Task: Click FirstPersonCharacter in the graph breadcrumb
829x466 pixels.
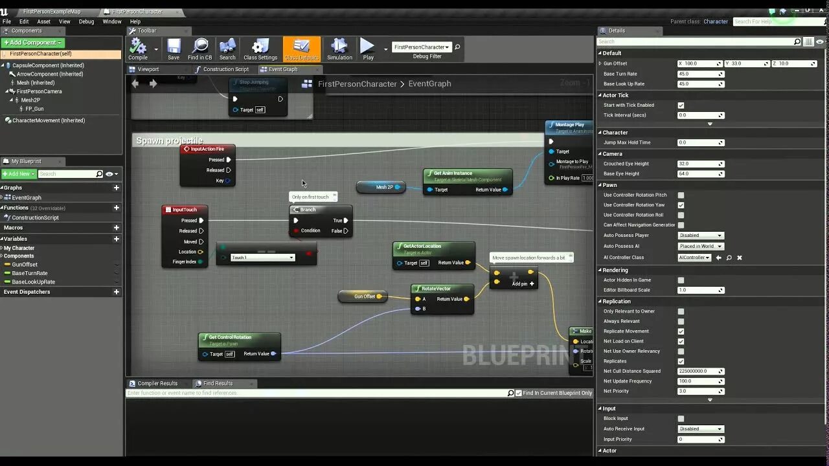Action: coord(358,83)
